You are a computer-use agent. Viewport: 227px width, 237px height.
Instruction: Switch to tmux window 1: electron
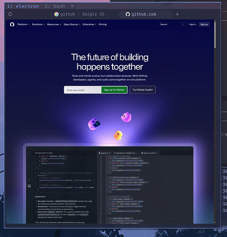pyautogui.click(x=23, y=6)
